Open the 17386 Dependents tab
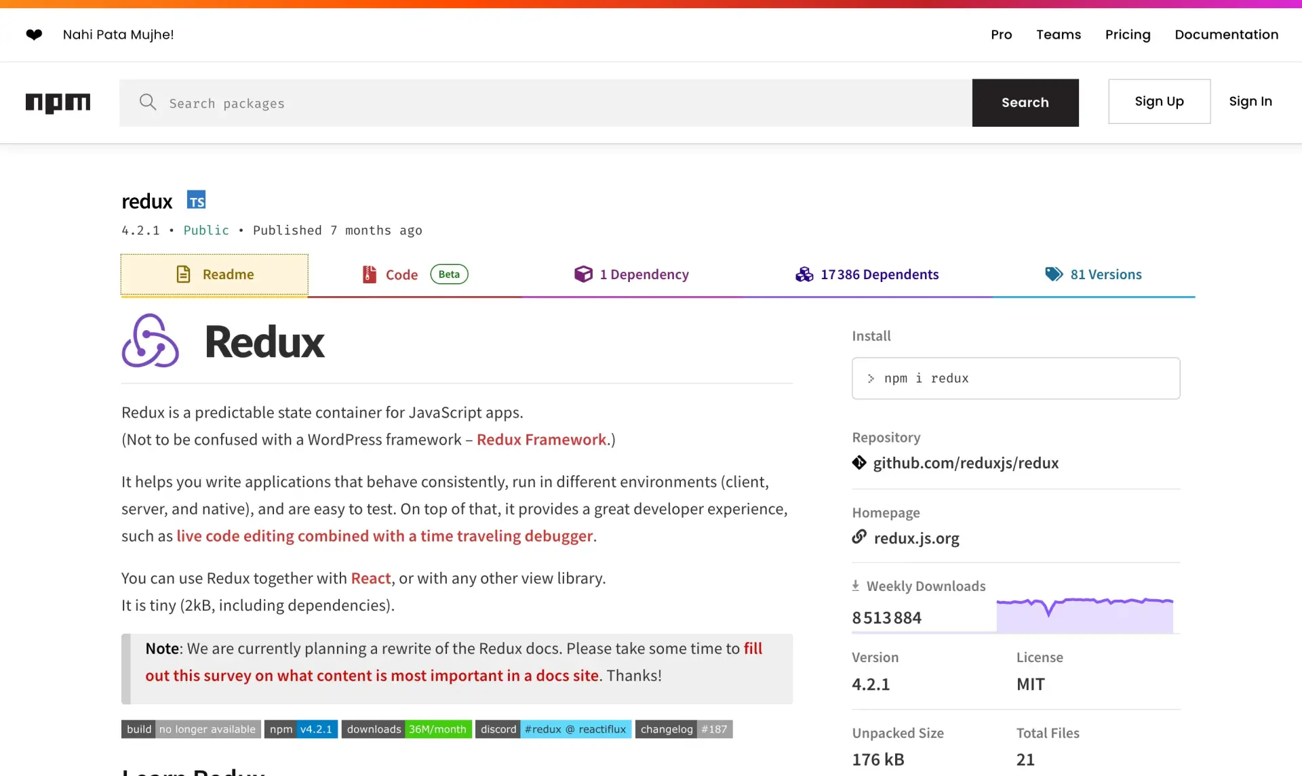The width and height of the screenshot is (1302, 776). click(880, 274)
